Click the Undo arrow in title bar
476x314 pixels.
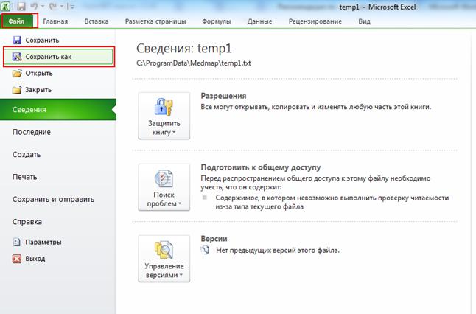tap(34, 6)
